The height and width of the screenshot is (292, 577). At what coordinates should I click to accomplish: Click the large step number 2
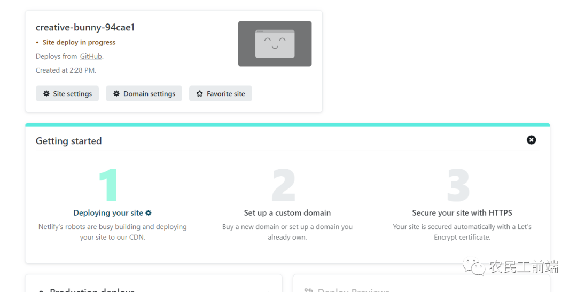click(284, 185)
